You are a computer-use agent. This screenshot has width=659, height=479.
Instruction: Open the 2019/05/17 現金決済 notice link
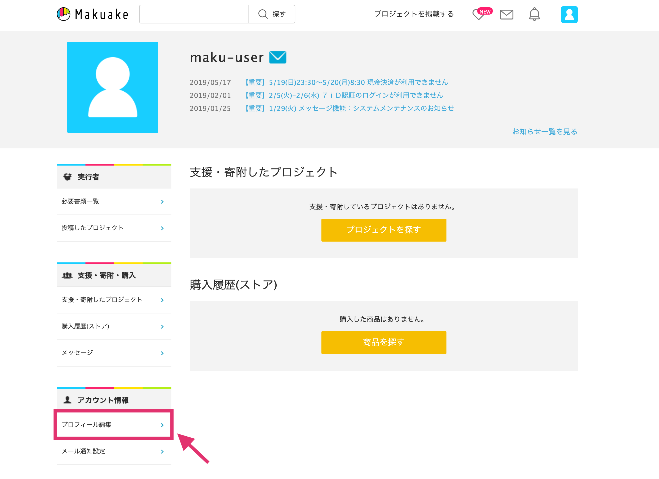pos(345,82)
